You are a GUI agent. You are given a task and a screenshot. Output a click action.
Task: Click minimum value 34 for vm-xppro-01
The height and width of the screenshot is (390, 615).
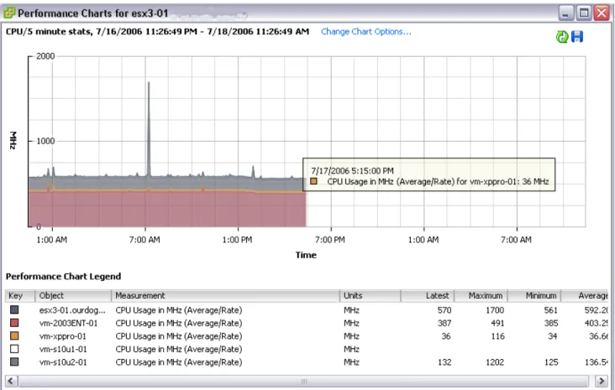pos(552,336)
